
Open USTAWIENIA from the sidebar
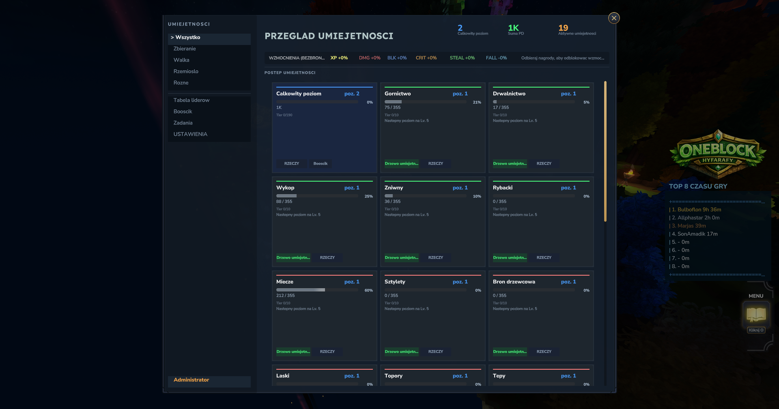[x=190, y=134]
